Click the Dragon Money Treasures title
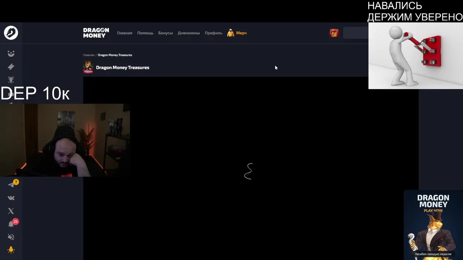The width and height of the screenshot is (463, 260). click(x=122, y=68)
